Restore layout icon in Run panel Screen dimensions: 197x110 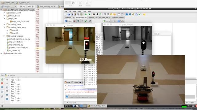2,92
